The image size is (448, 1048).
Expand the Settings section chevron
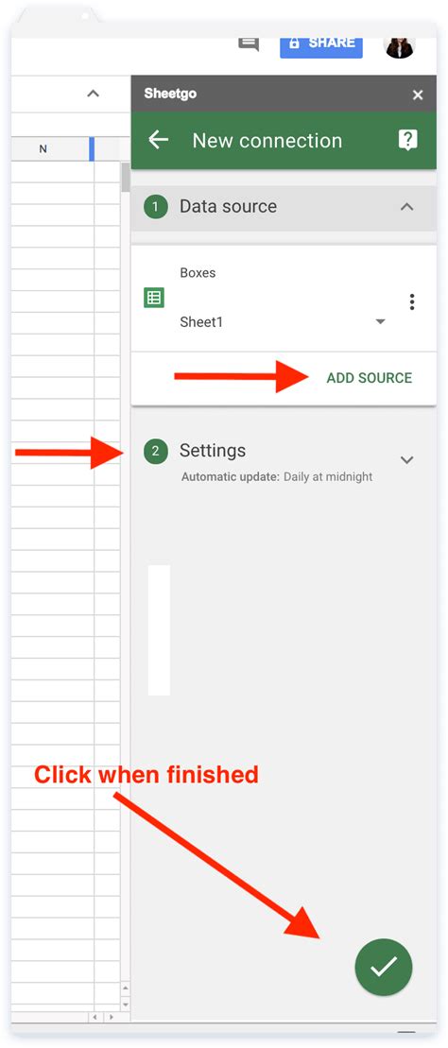pyautogui.click(x=406, y=460)
